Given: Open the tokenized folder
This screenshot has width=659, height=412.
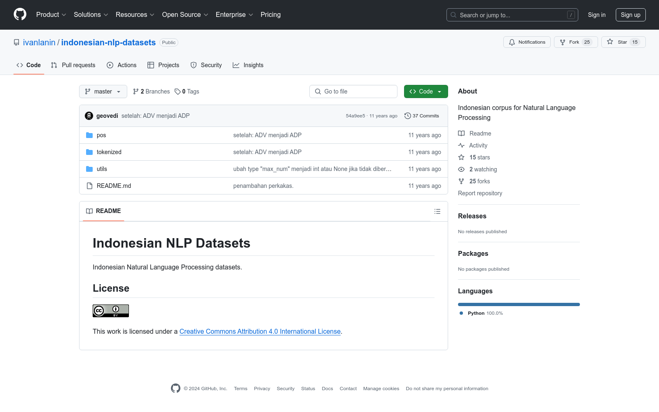Looking at the screenshot, I should (x=109, y=152).
